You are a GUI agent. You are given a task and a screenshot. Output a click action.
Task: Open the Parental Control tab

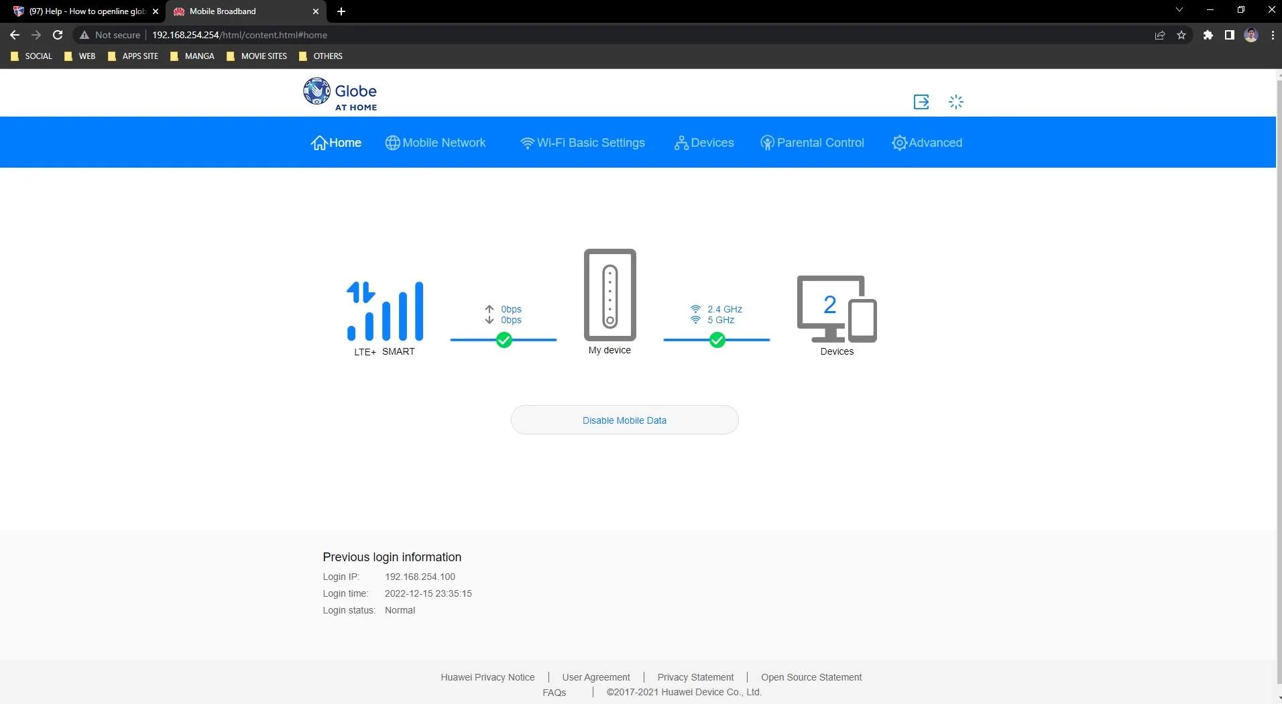click(812, 143)
